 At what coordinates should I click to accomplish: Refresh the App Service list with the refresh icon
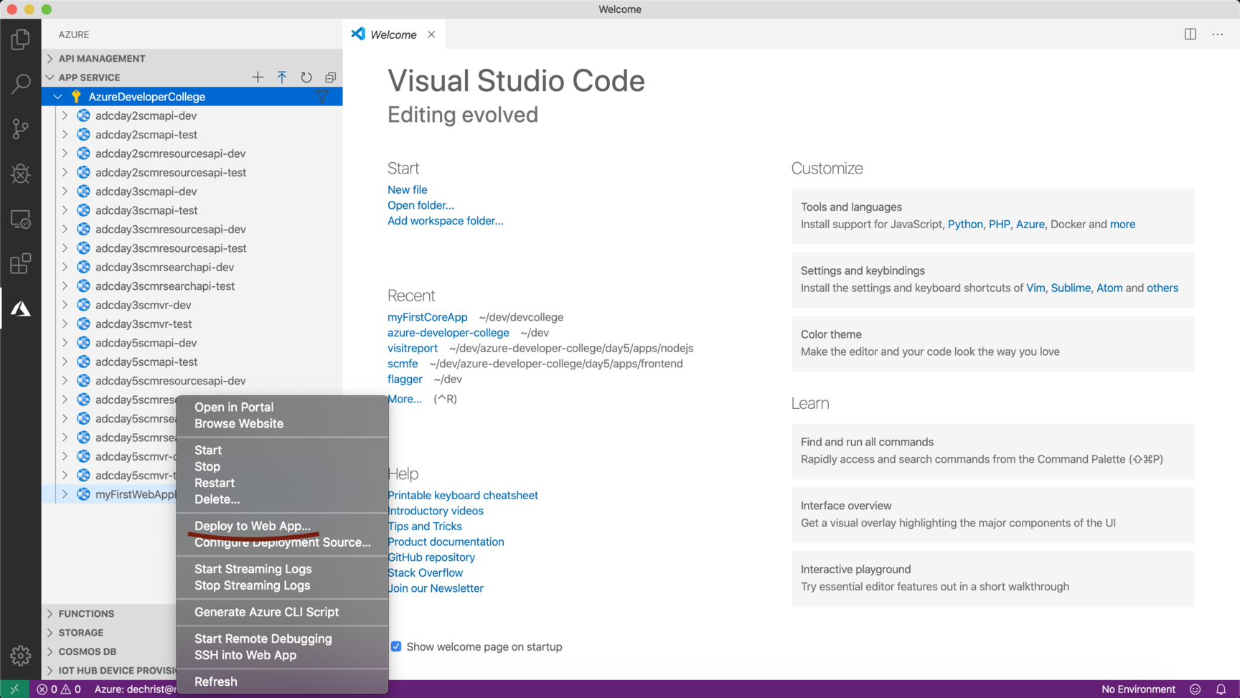coord(306,77)
